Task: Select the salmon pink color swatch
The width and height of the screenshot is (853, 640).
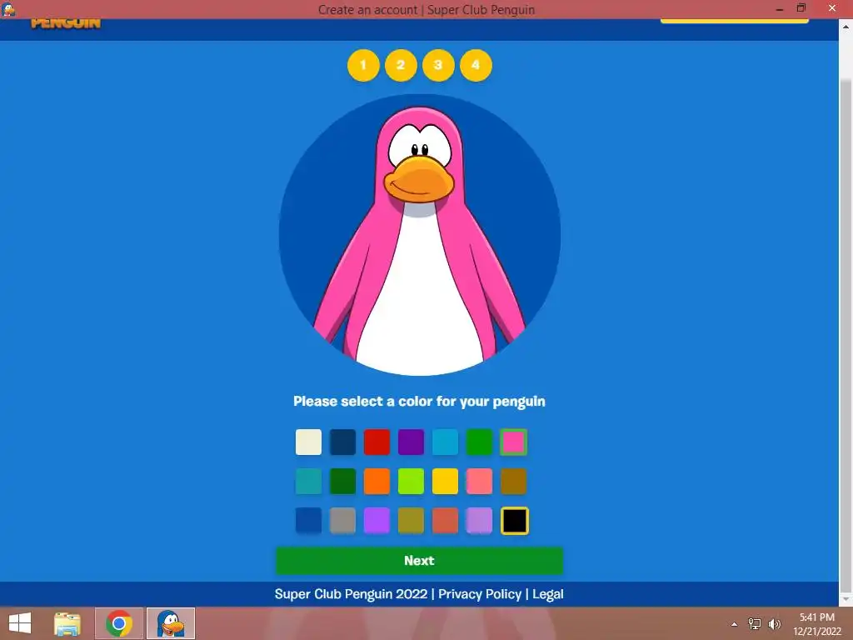Action: pyautogui.click(x=479, y=481)
